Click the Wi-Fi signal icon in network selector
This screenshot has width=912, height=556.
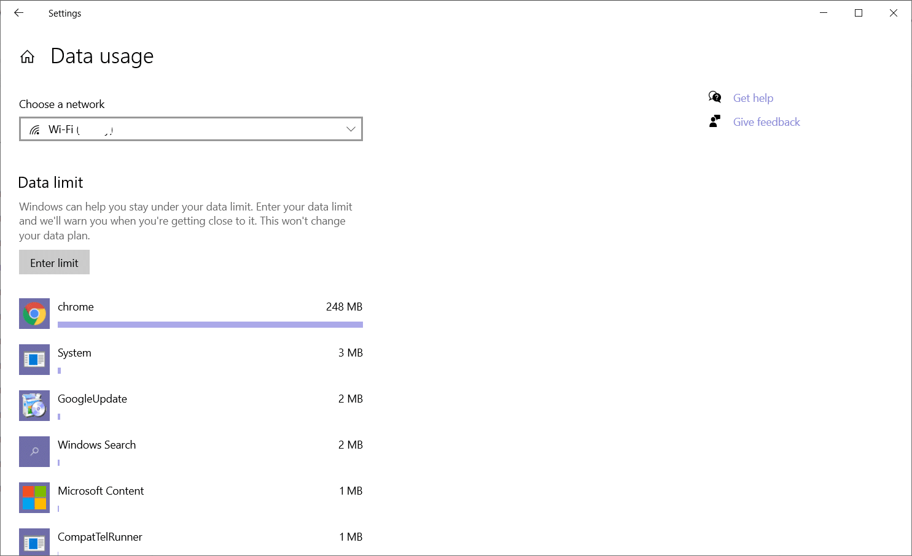click(35, 129)
